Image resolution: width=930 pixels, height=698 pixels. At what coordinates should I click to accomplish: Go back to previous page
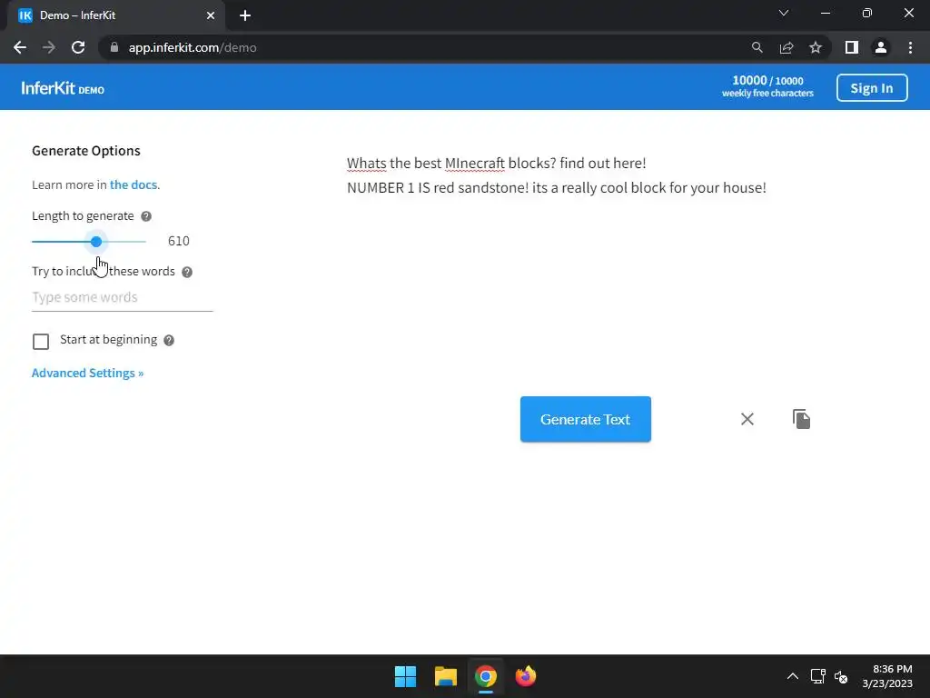[20, 47]
